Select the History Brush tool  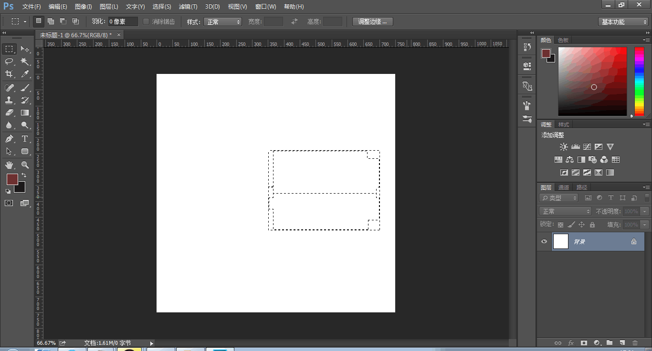(25, 100)
